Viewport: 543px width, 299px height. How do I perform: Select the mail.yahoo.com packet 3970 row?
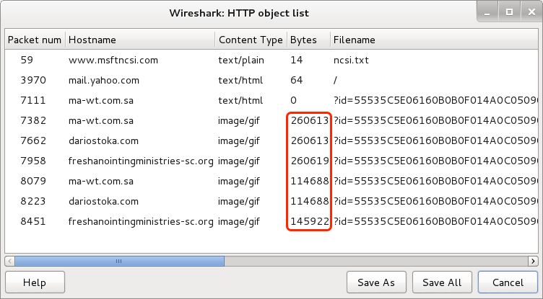click(x=271, y=80)
